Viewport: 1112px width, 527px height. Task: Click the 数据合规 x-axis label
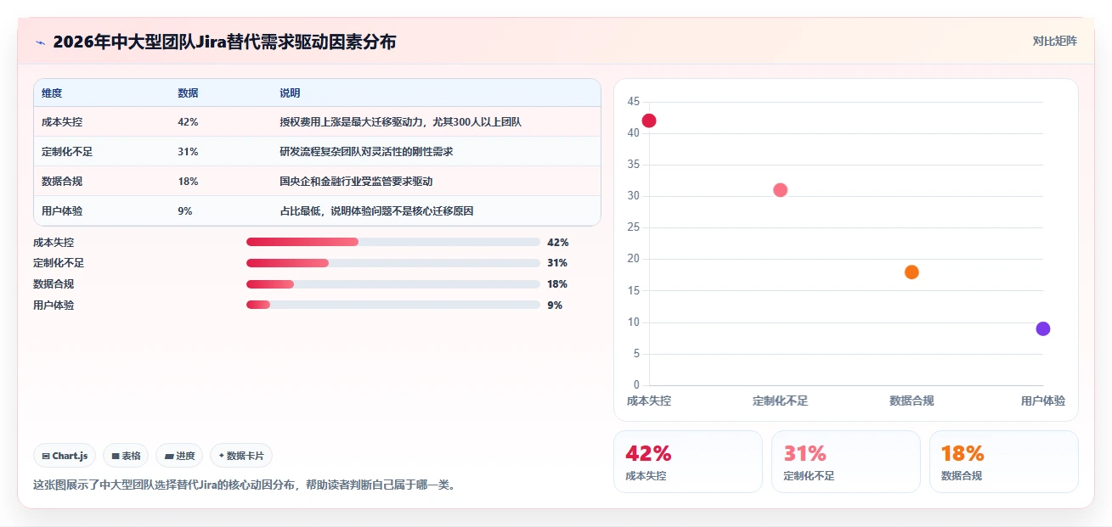click(x=912, y=401)
